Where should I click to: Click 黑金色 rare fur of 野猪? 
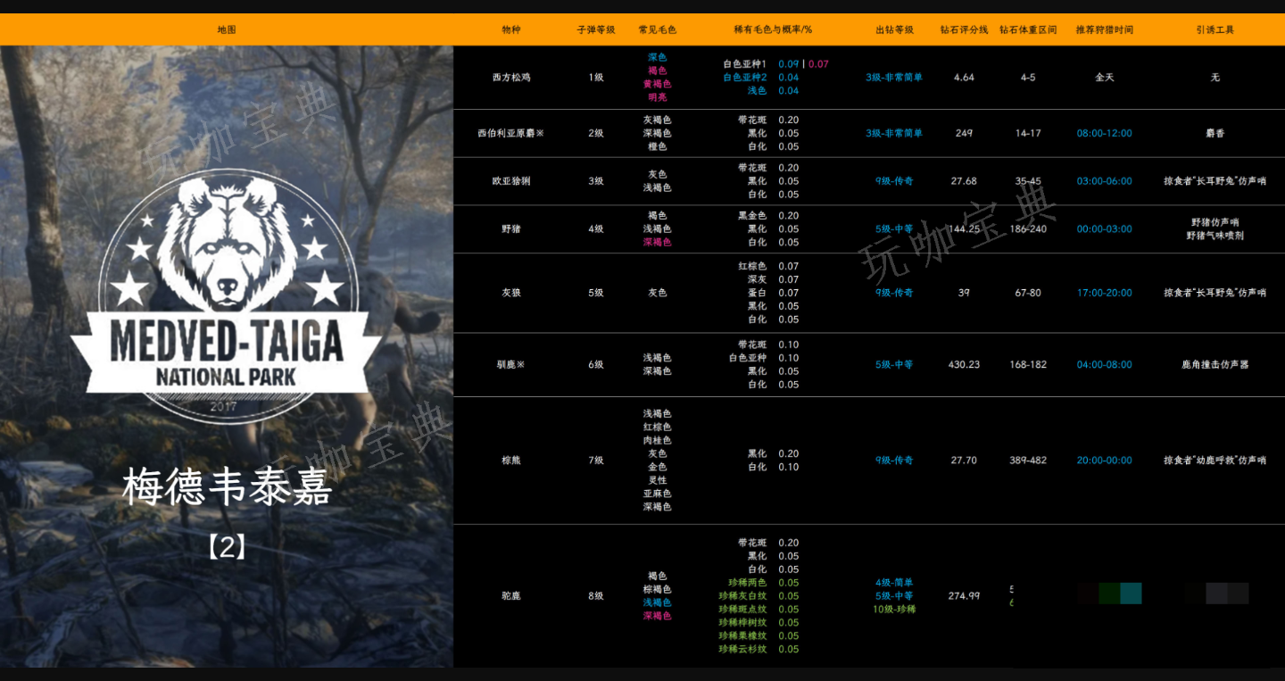752,215
